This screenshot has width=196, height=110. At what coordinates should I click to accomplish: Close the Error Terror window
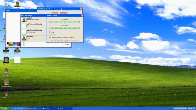81,9
